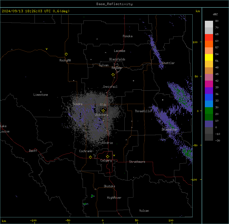The height and width of the screenshot is (224, 229).
Task: Click the Cochrane label
Action: 86,151
